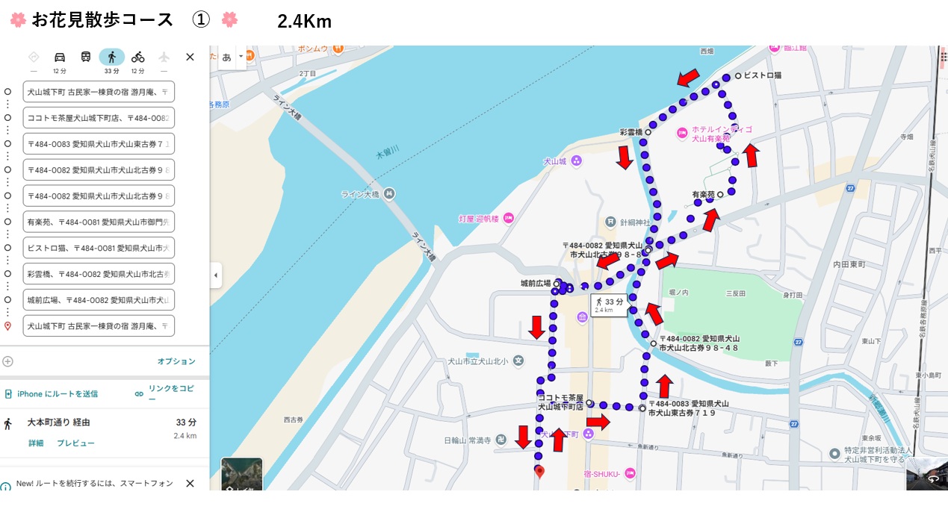Viewport: 948px width, 527px height.
Task: Click the 有楽苑 waypoint input field
Action: tap(99, 222)
